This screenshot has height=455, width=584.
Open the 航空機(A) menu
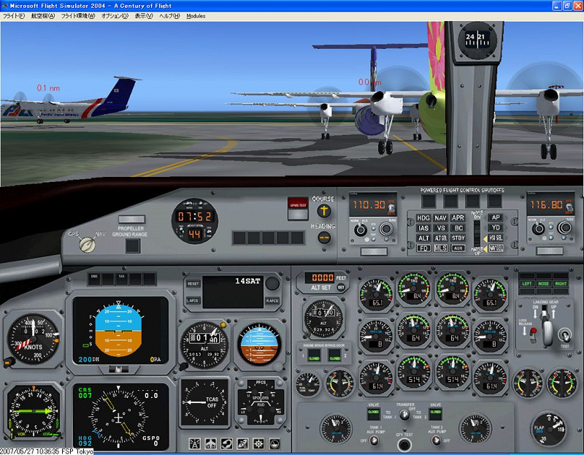[43, 16]
